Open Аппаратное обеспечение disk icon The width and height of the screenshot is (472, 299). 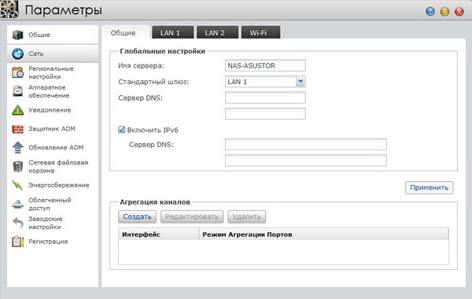(x=18, y=91)
